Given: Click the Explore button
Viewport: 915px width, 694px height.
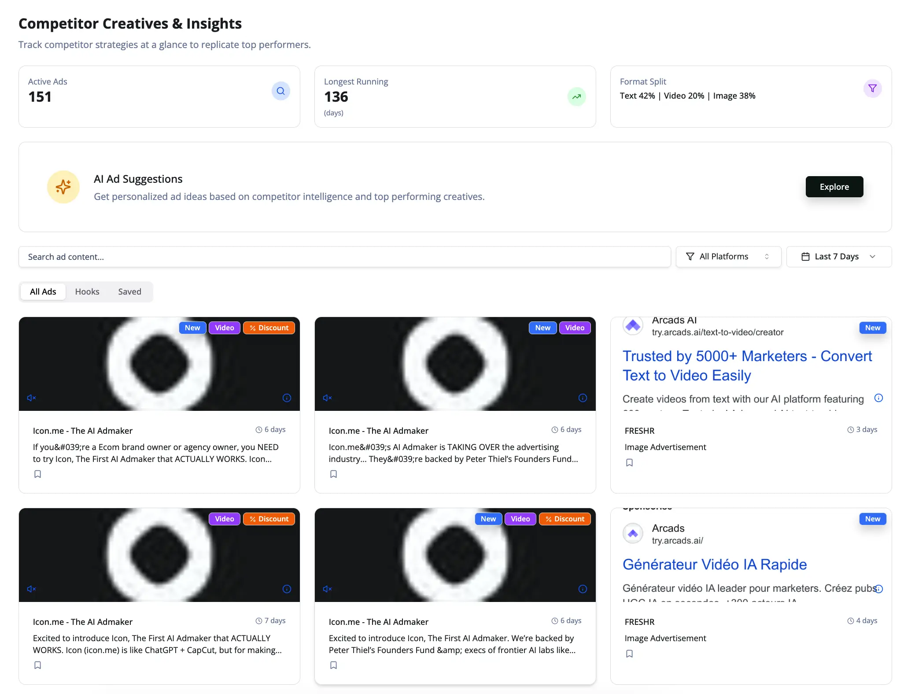Looking at the screenshot, I should [834, 187].
